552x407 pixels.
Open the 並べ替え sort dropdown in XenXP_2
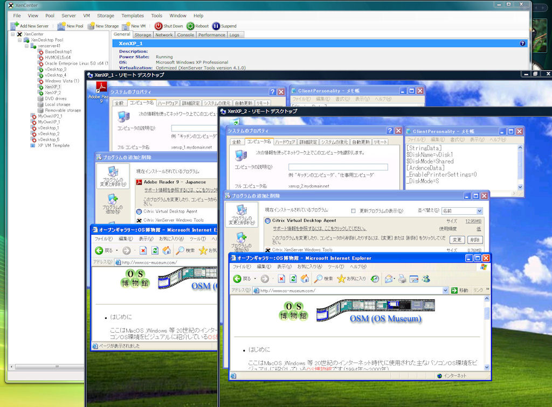click(x=479, y=211)
